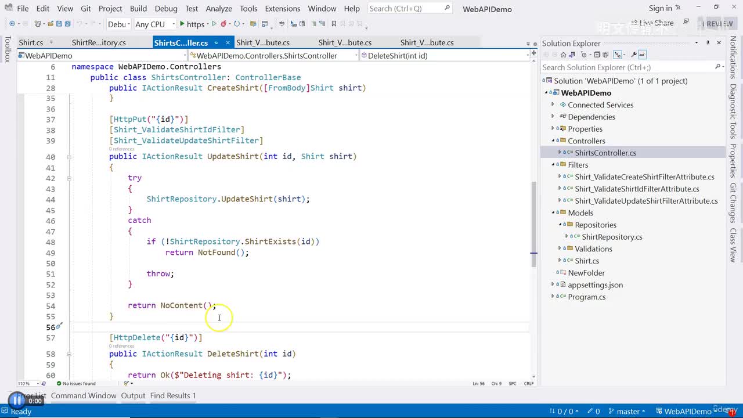
Task: Toggle Track Active Item in Solution Explorer
Action: pos(617,55)
